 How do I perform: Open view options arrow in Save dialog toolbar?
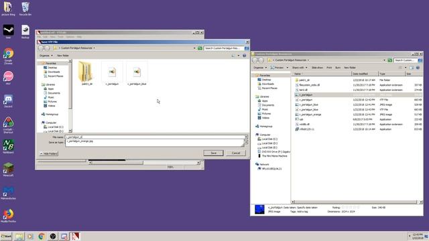tap(239, 56)
